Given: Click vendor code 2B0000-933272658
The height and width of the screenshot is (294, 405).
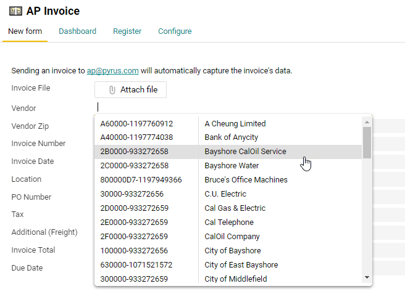Looking at the screenshot, I should tap(135, 152).
